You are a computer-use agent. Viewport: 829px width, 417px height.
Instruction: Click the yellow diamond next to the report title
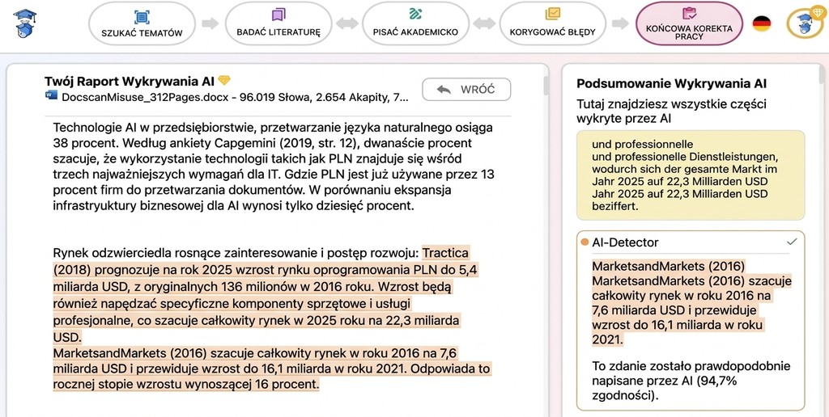(225, 81)
